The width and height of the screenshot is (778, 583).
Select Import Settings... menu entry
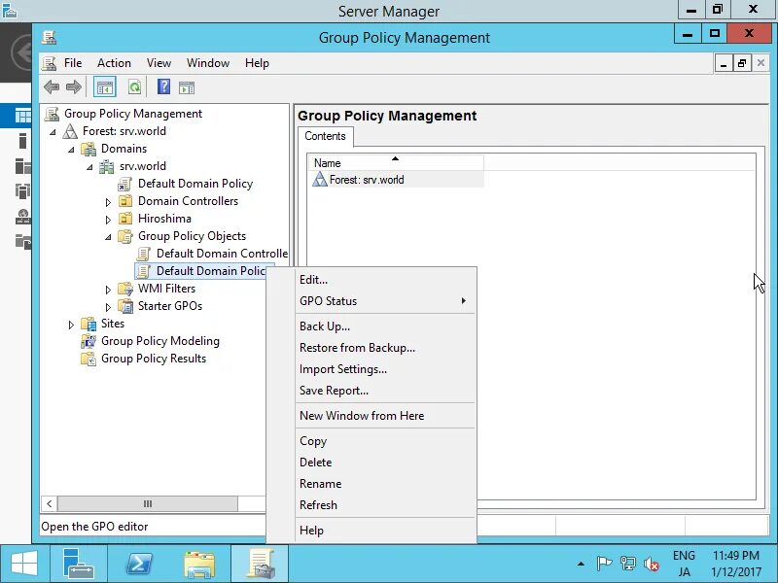[385, 369]
